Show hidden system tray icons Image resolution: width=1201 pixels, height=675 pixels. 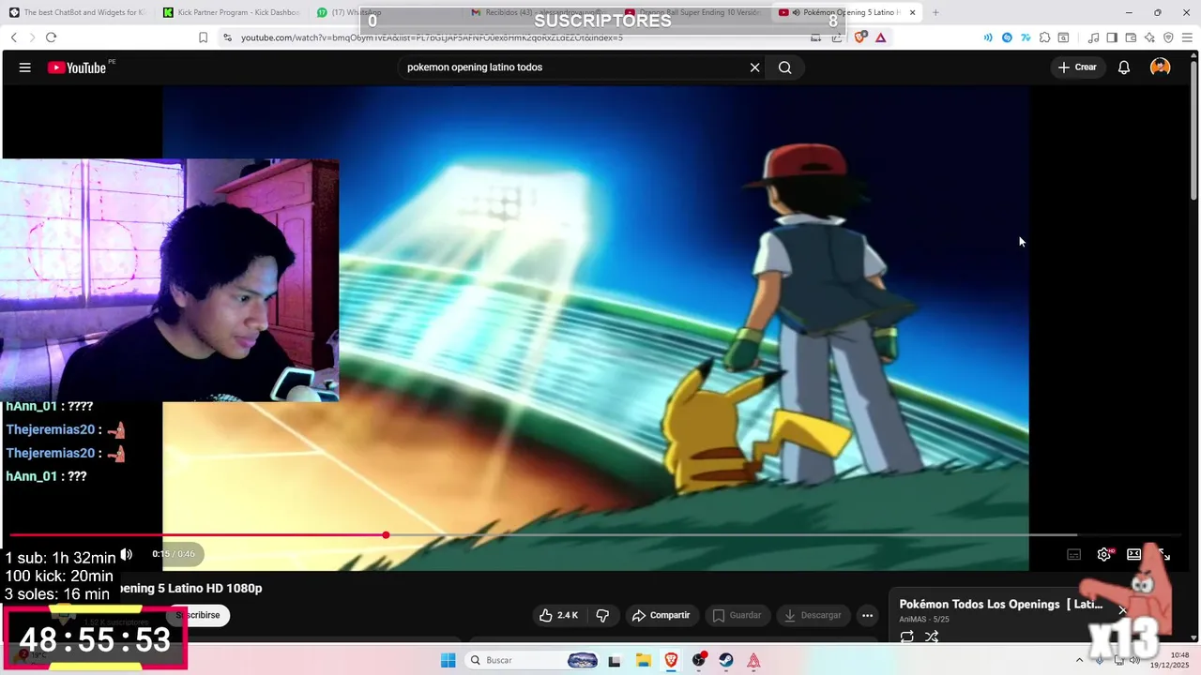point(1078,660)
